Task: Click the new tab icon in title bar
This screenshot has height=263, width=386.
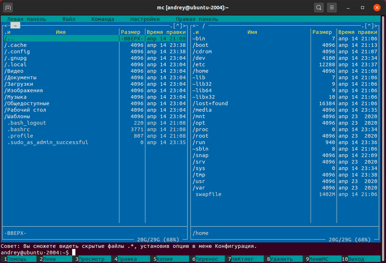Action: click(x=9, y=8)
